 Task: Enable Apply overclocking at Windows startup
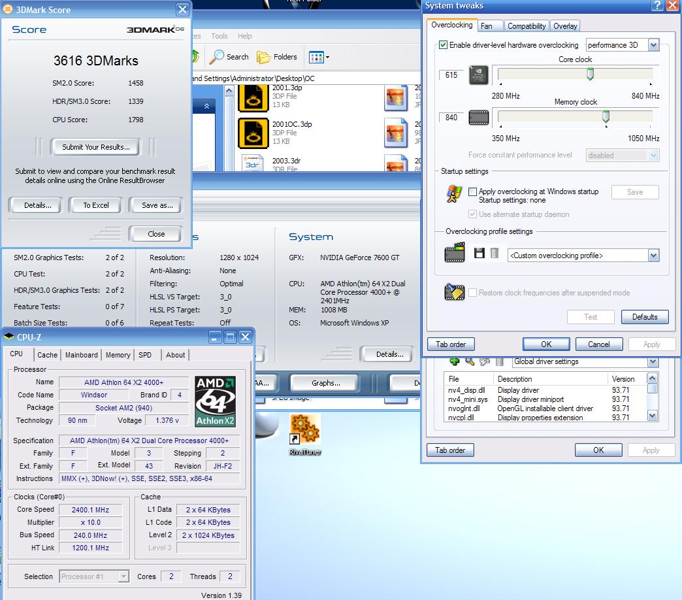tap(472, 192)
